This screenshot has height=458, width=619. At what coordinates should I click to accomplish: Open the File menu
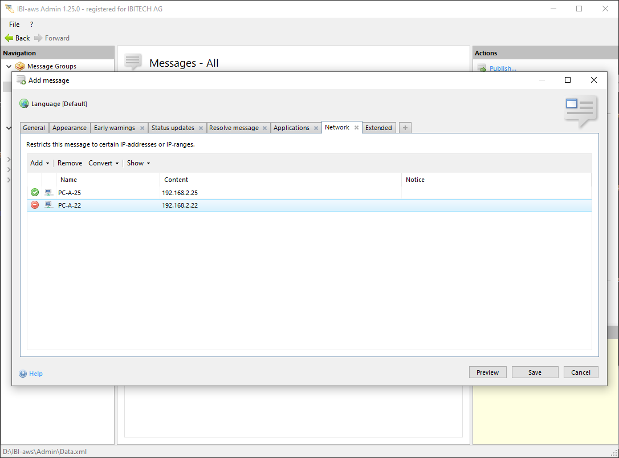click(x=14, y=25)
